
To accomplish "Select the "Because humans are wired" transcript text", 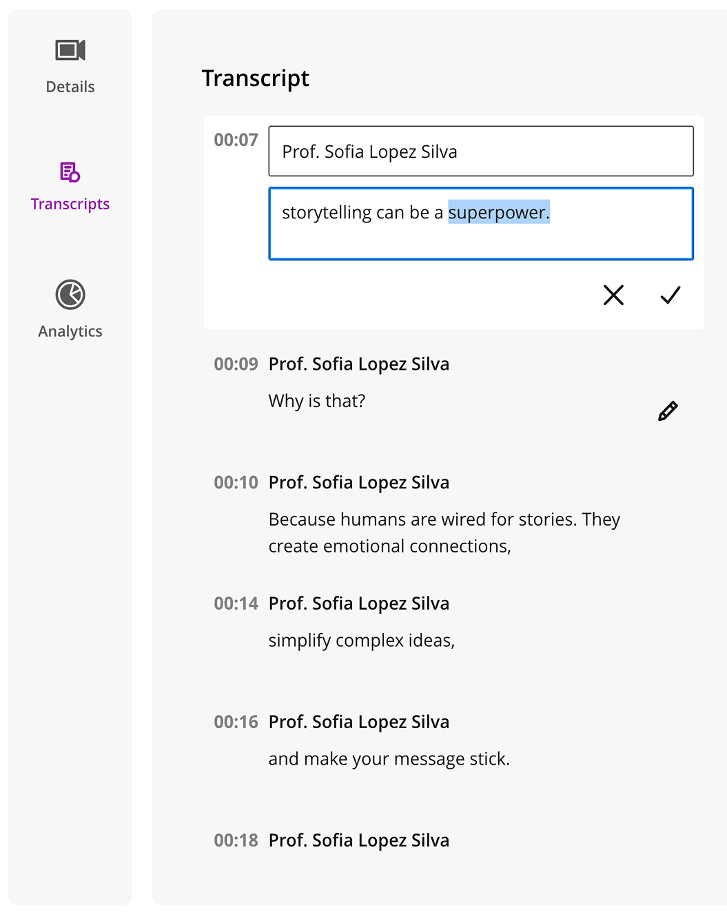I will (x=444, y=532).
